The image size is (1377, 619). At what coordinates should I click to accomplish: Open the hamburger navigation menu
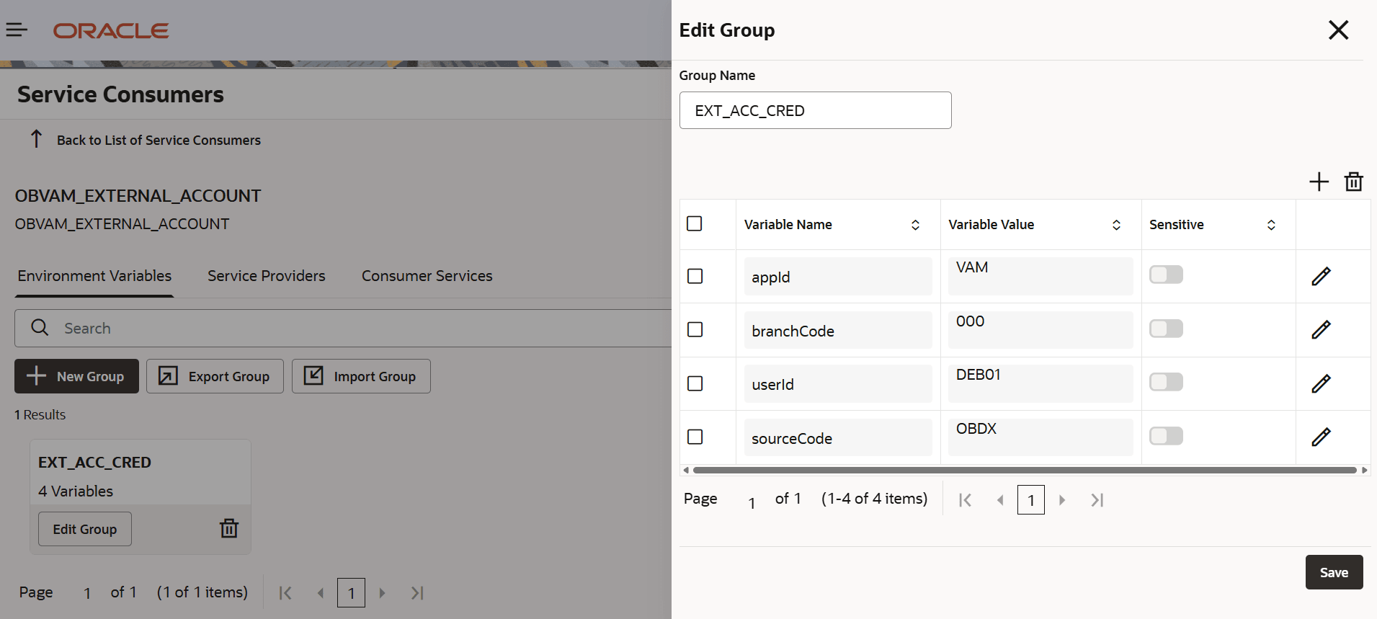17,30
